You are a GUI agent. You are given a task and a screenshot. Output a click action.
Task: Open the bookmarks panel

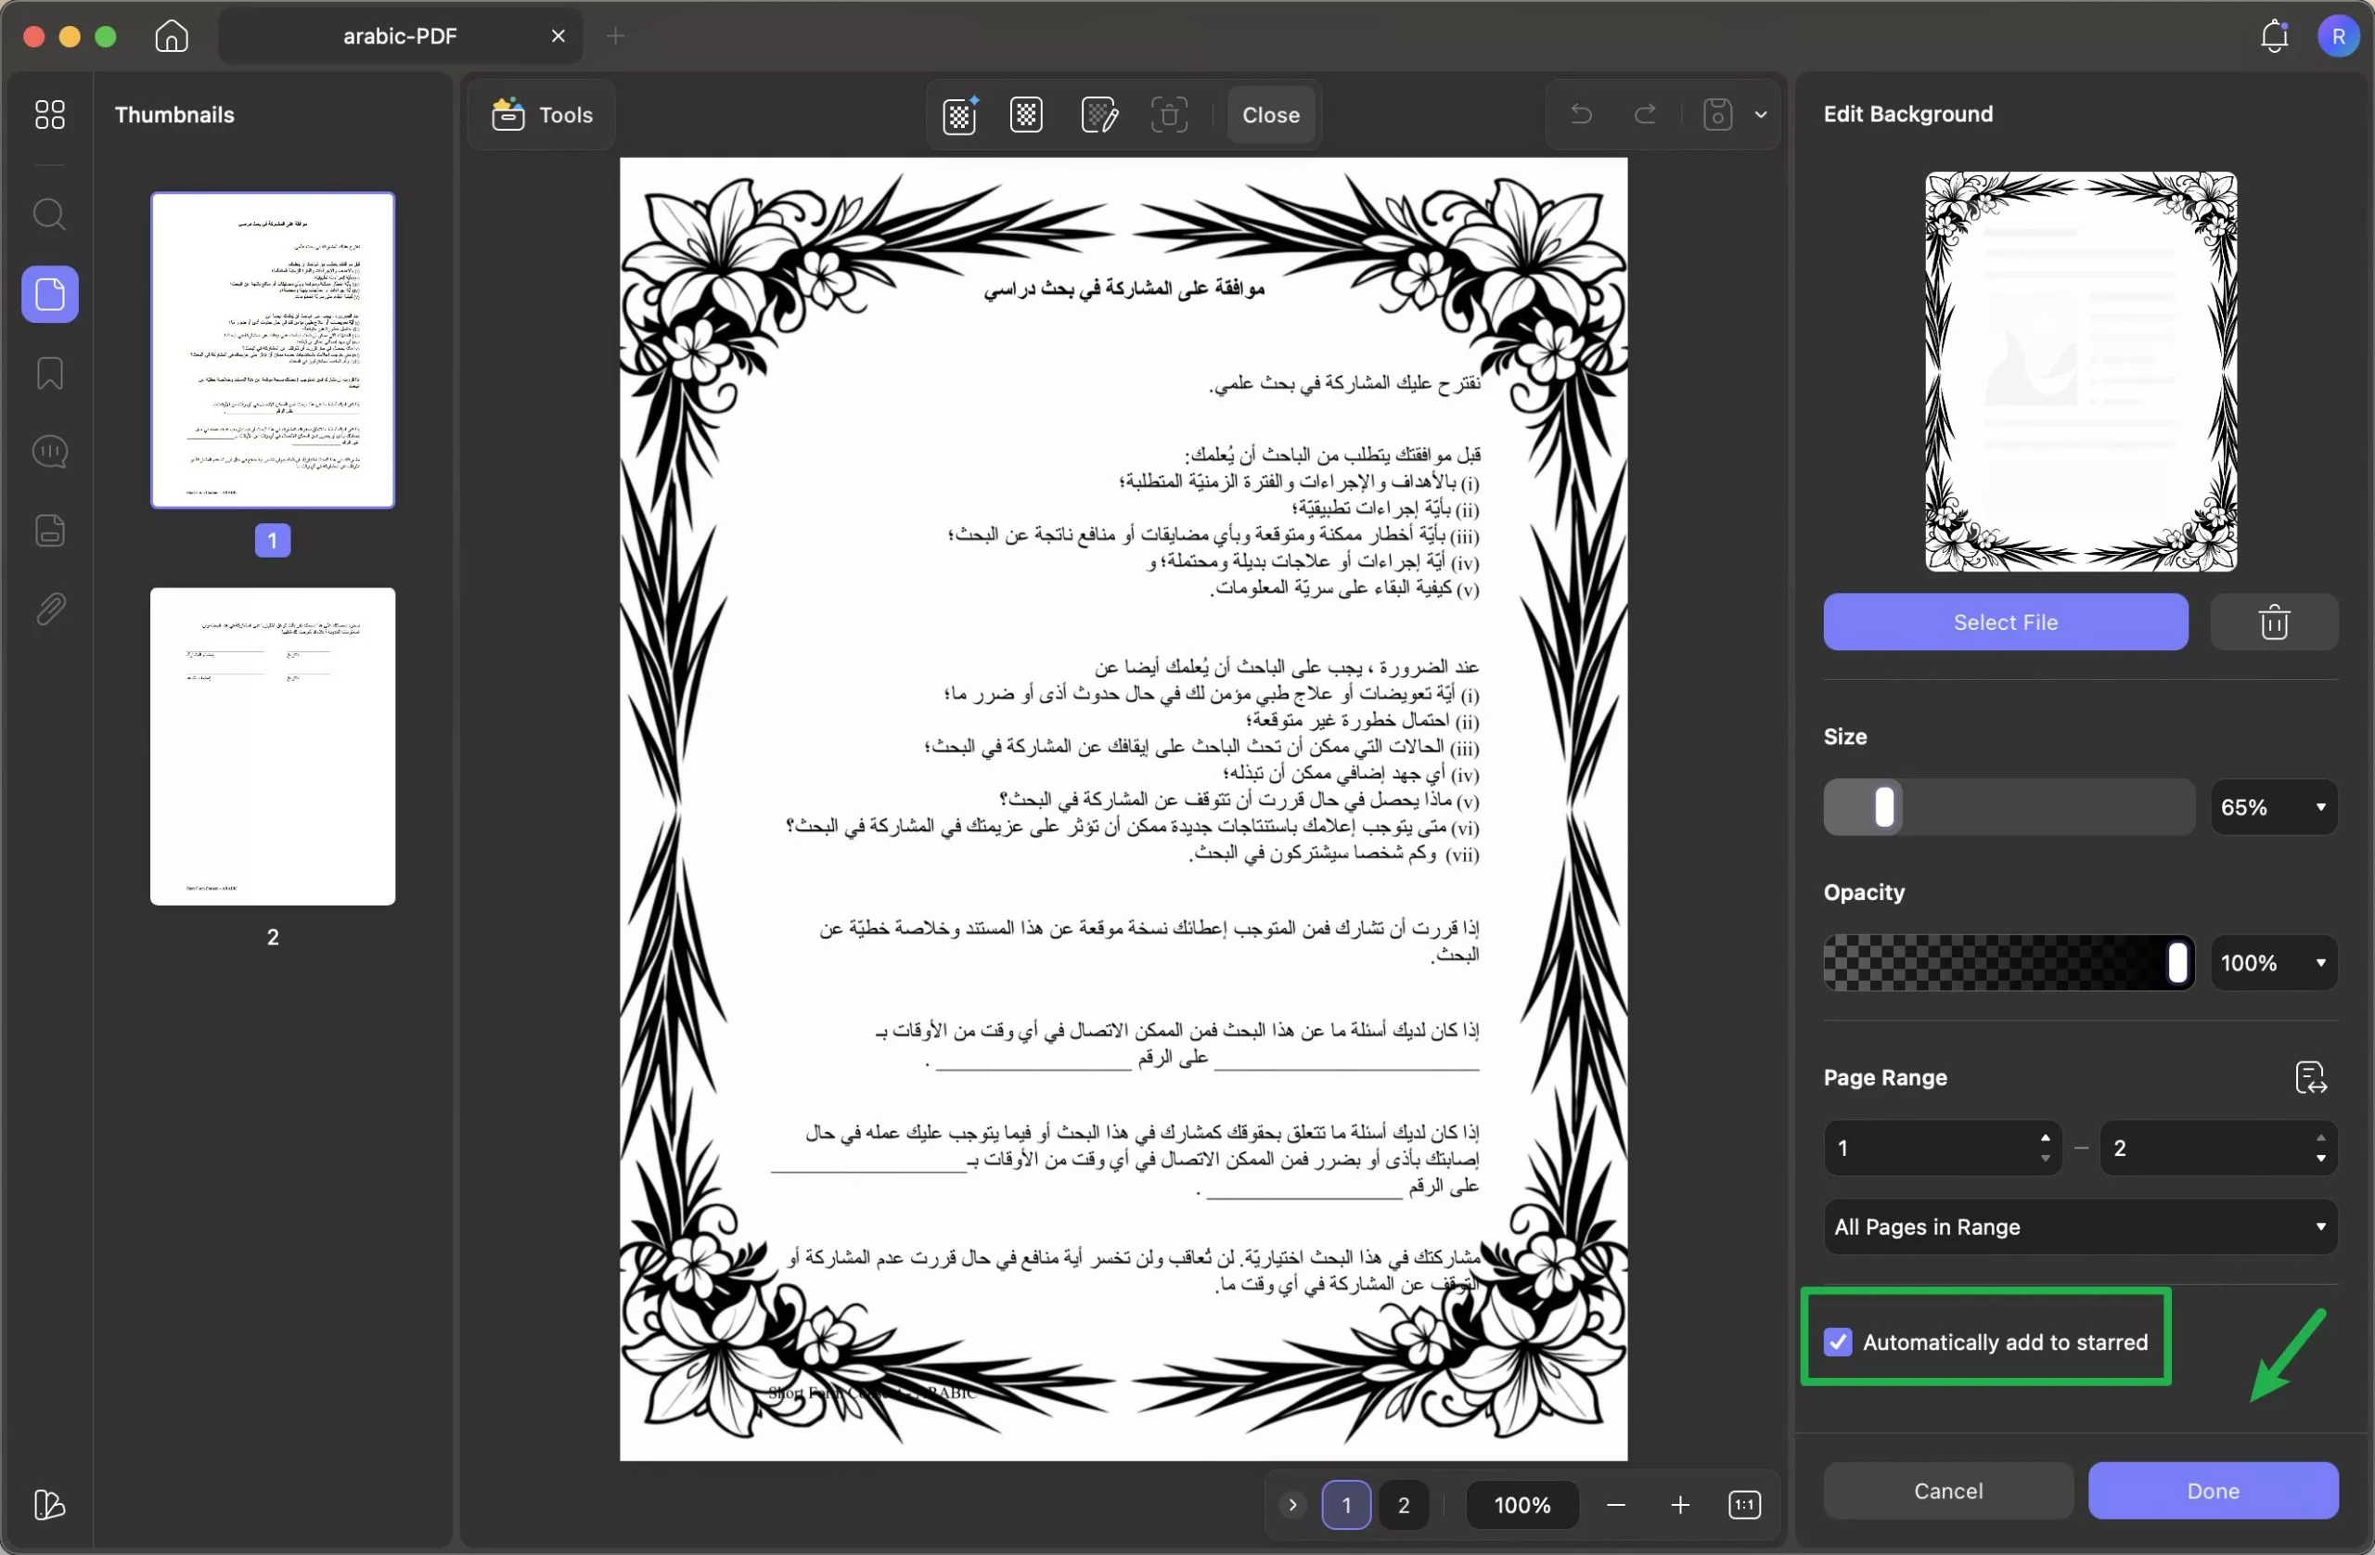pyautogui.click(x=49, y=373)
